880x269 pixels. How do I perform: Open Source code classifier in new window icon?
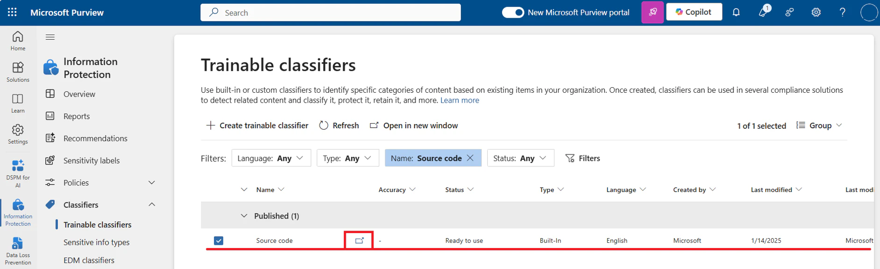[x=359, y=241]
